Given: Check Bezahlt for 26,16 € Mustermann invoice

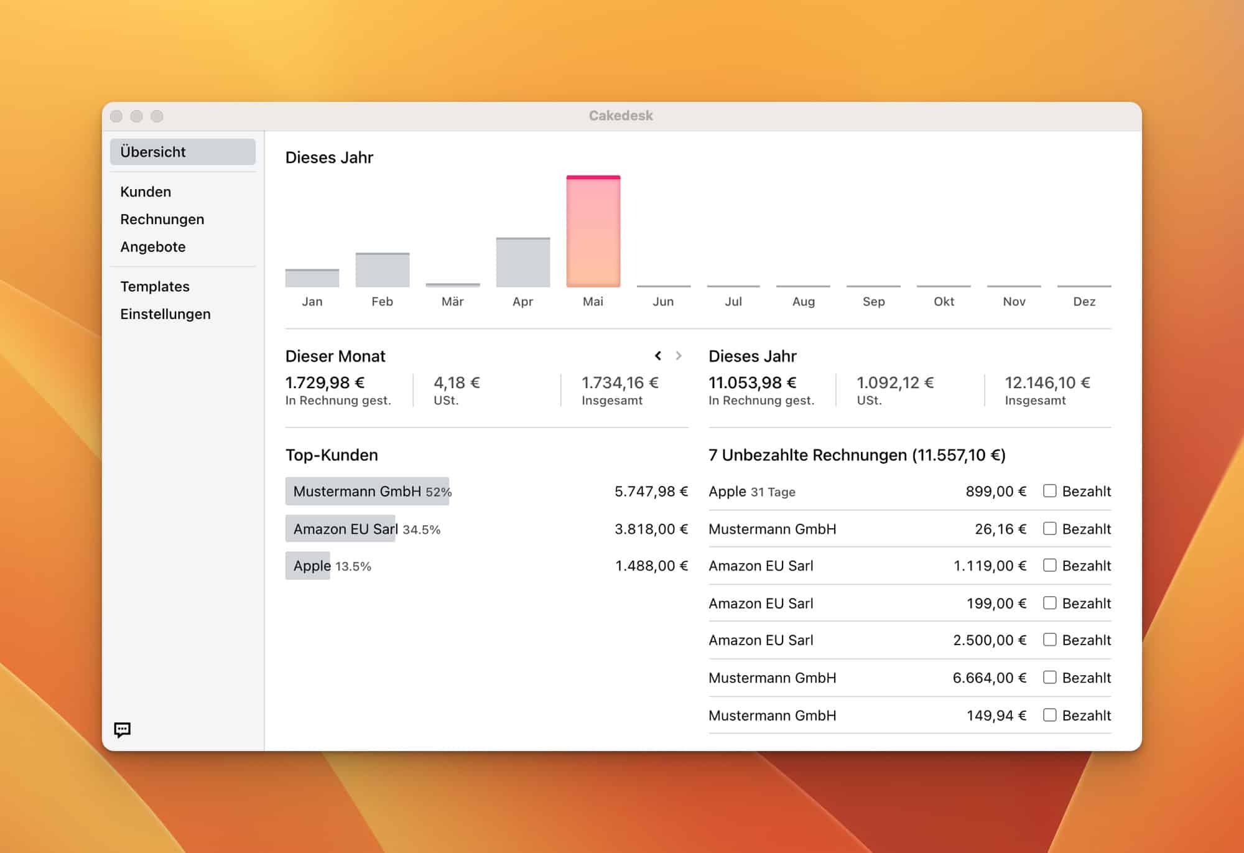Looking at the screenshot, I should (1049, 529).
